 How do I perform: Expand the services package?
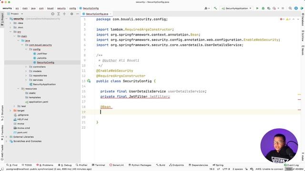[26, 80]
